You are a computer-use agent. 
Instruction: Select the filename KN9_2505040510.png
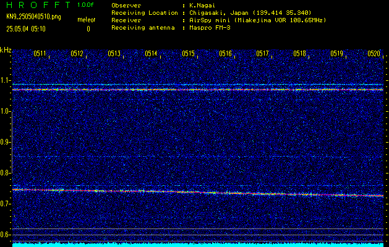click(x=33, y=17)
